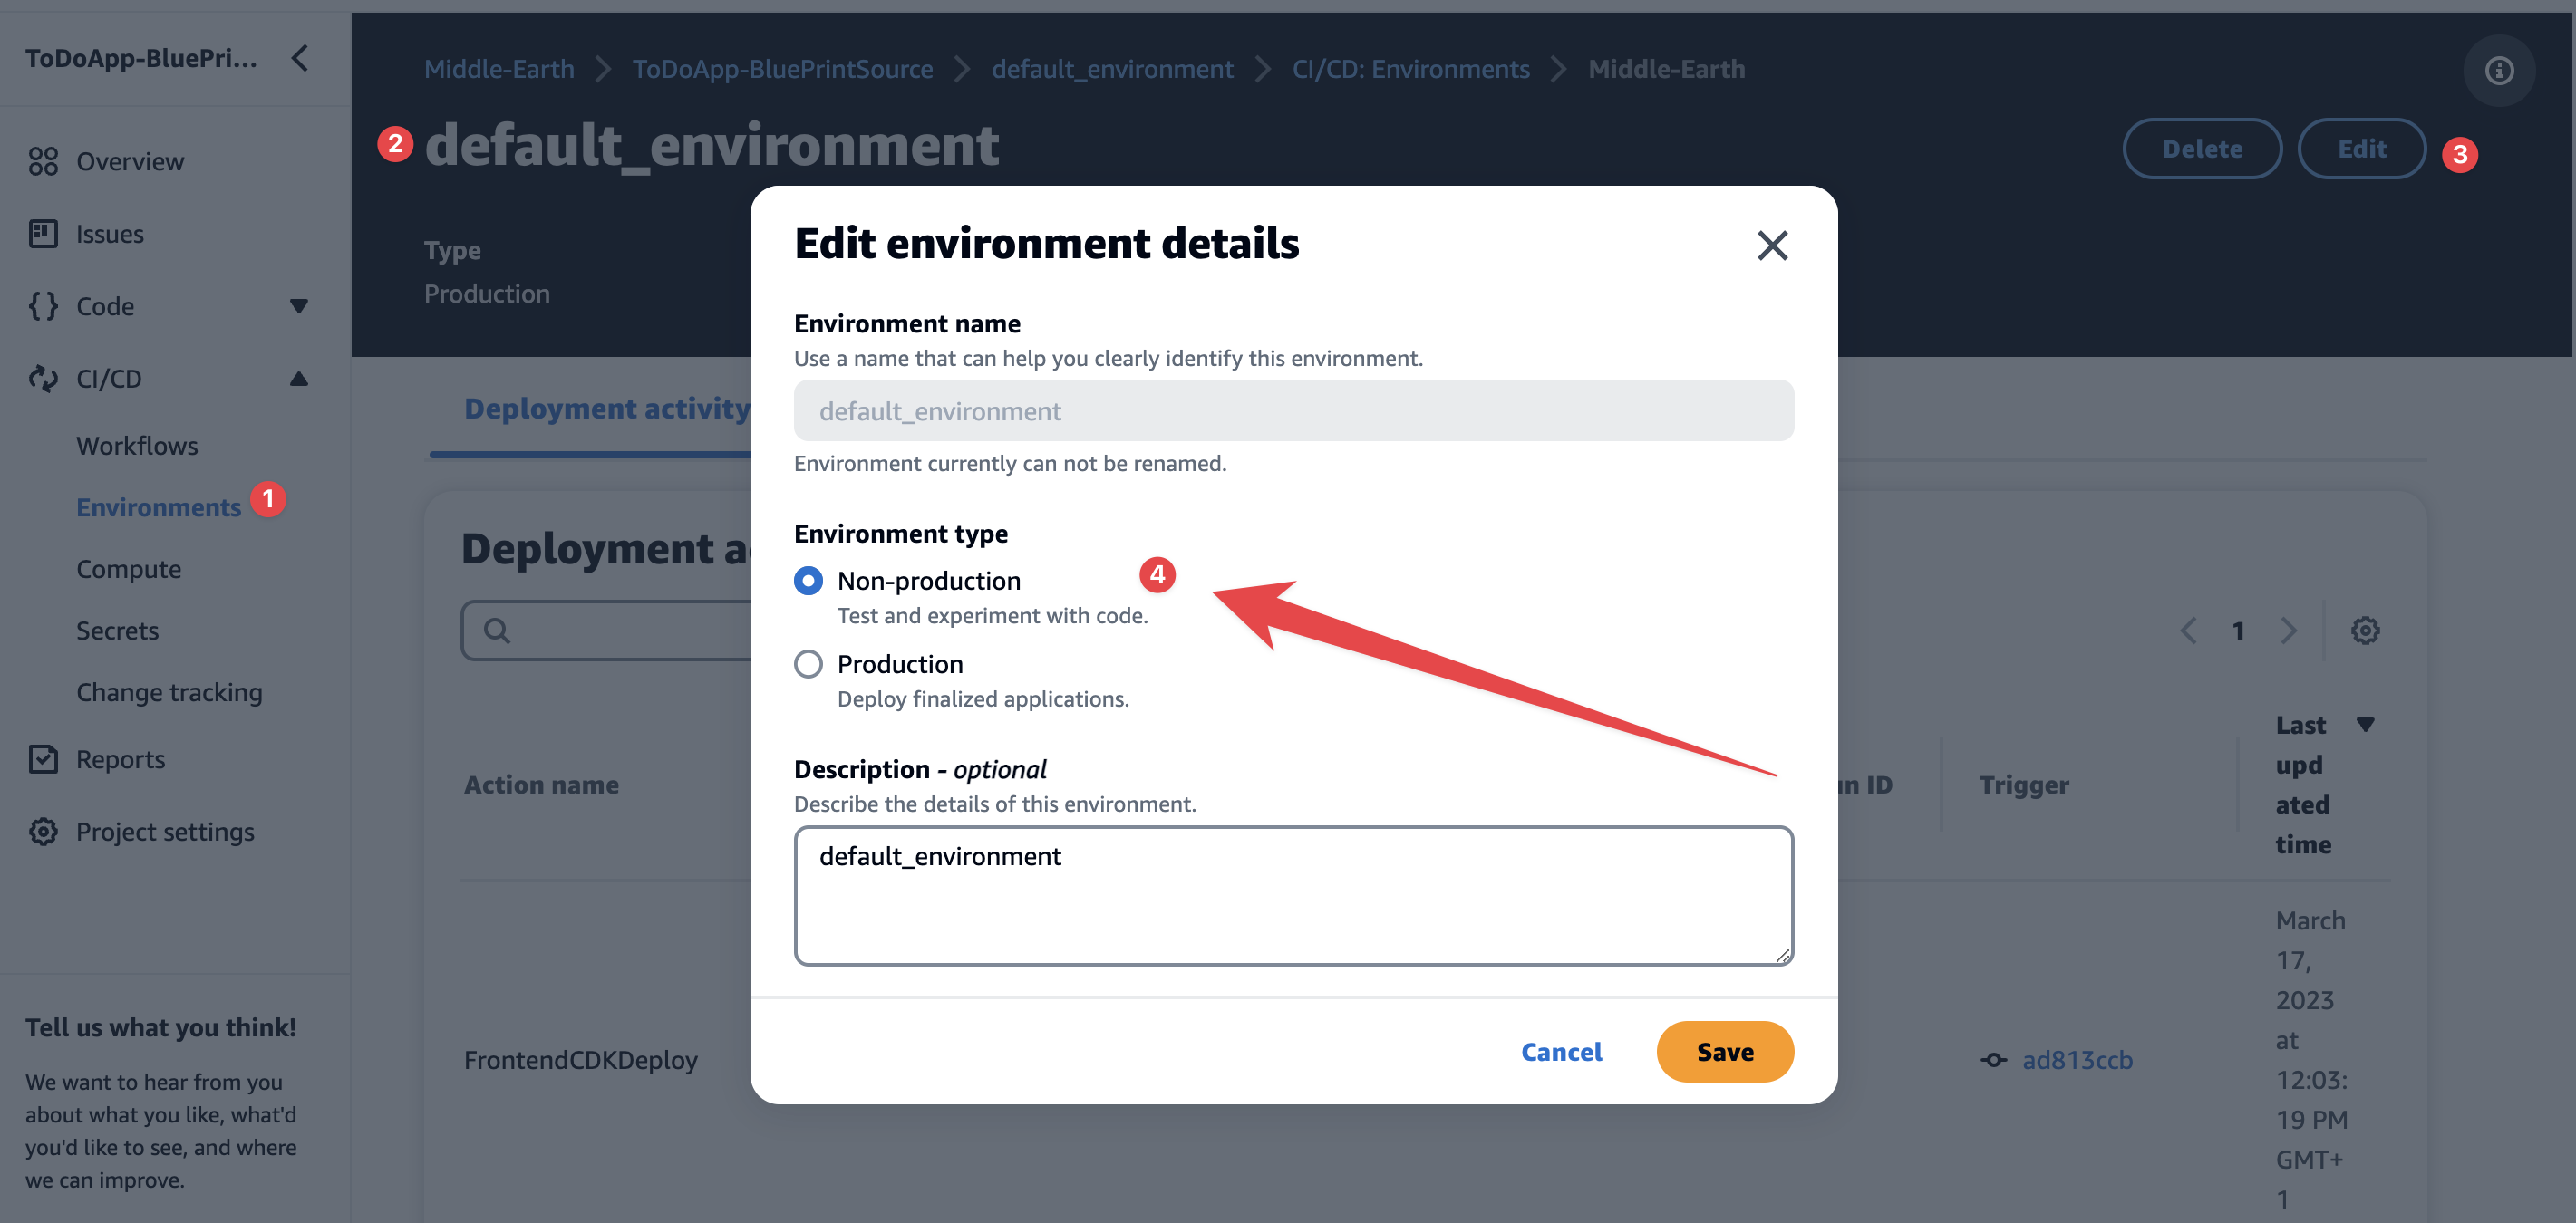Click the Project settings gear icon
This screenshot has height=1223, width=2576.
(43, 832)
